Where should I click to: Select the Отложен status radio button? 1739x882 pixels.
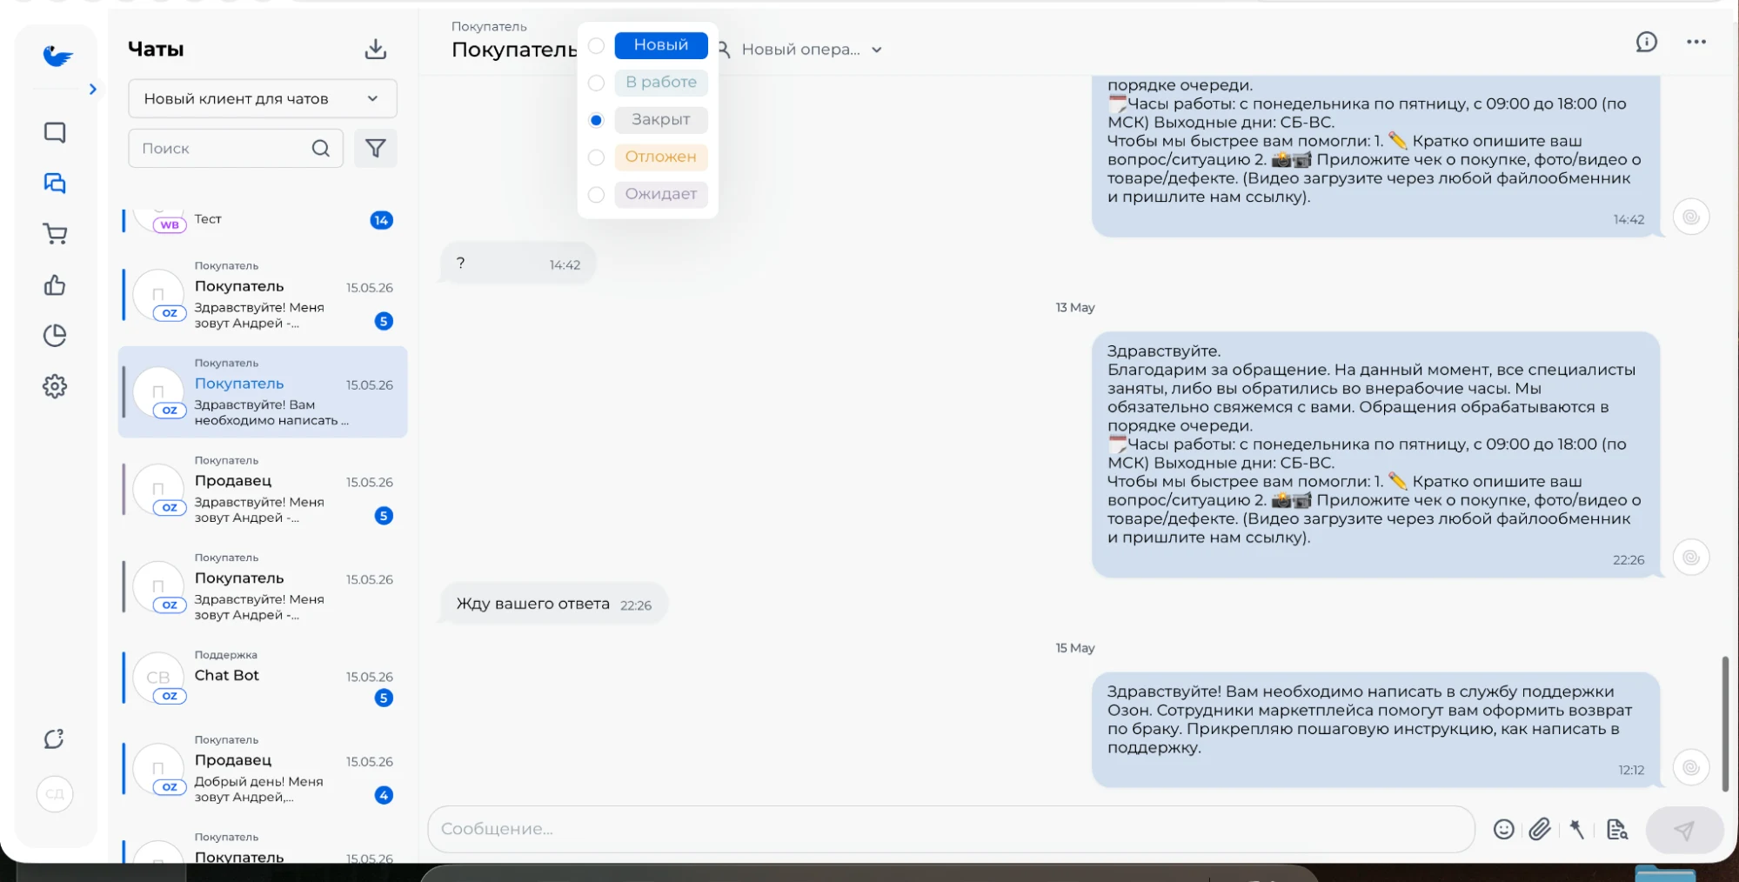tap(596, 157)
